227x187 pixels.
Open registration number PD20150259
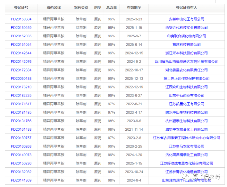pyautogui.click(x=21, y=28)
